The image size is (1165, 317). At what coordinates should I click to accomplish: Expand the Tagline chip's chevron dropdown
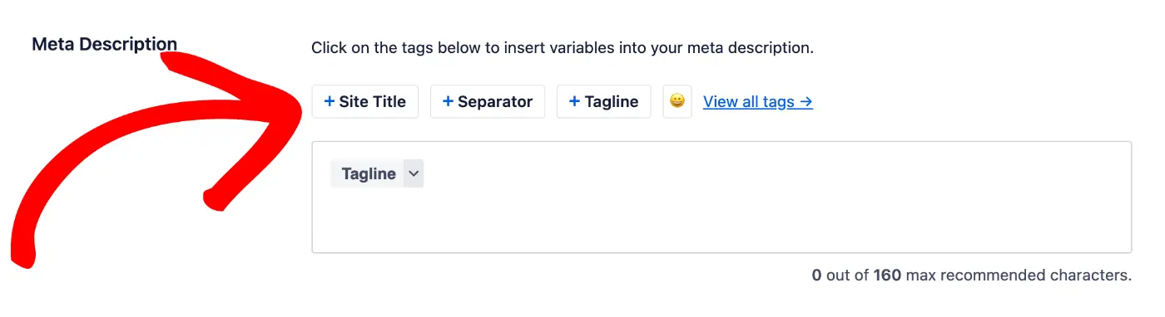(x=414, y=173)
